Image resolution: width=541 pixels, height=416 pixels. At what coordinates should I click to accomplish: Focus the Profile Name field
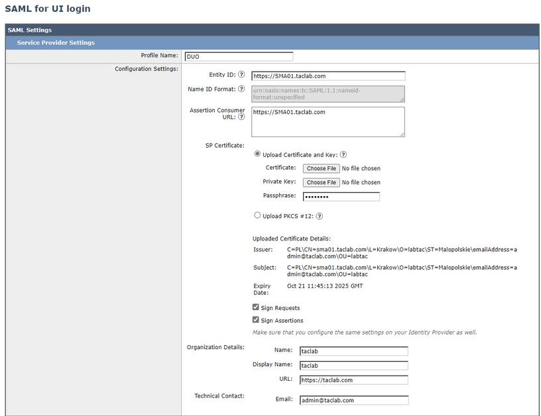(x=239, y=56)
